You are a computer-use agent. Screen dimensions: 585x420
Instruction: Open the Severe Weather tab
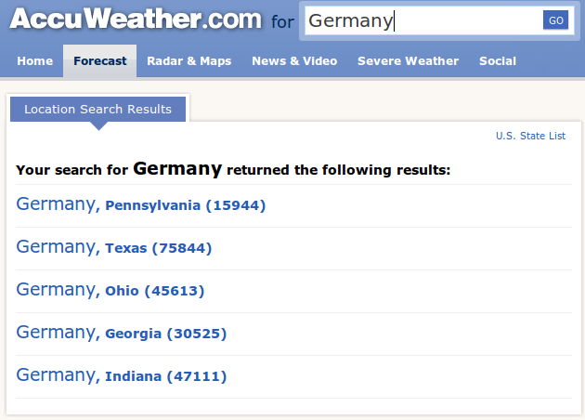tap(409, 60)
